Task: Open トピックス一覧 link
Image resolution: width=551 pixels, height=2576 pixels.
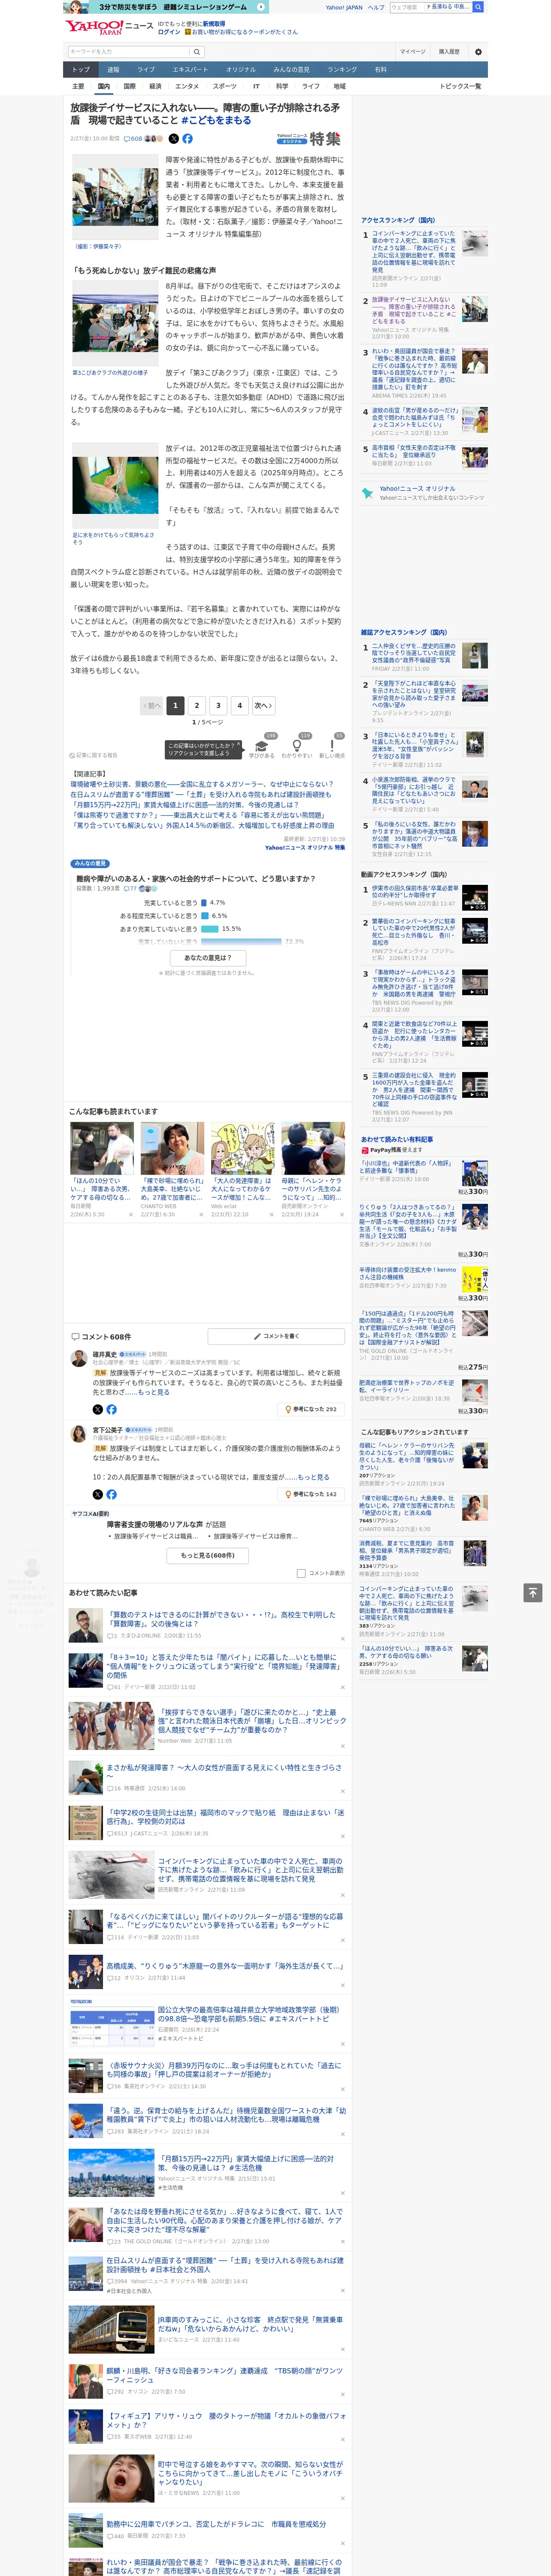Action: click(460, 86)
